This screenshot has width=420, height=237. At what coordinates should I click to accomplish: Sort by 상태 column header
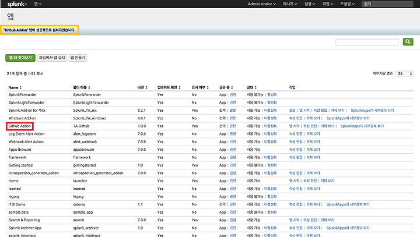251,87
